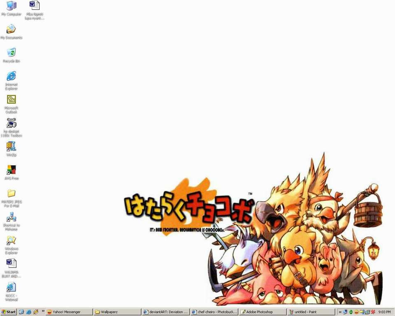Screen dimensions: 395x316
Task: Click the yellow monitor tray icon
Action: 362,312
